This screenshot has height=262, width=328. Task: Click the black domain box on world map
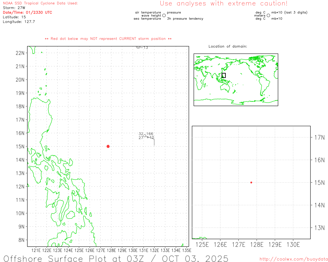[224, 75]
